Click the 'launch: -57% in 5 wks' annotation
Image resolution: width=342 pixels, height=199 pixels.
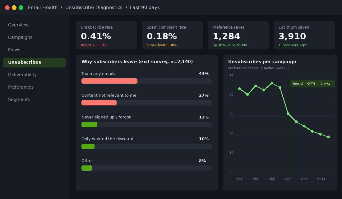tap(312, 83)
